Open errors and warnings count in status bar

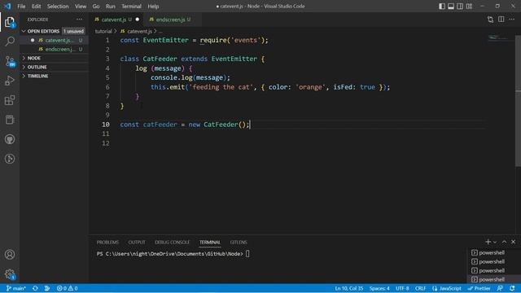(67, 288)
